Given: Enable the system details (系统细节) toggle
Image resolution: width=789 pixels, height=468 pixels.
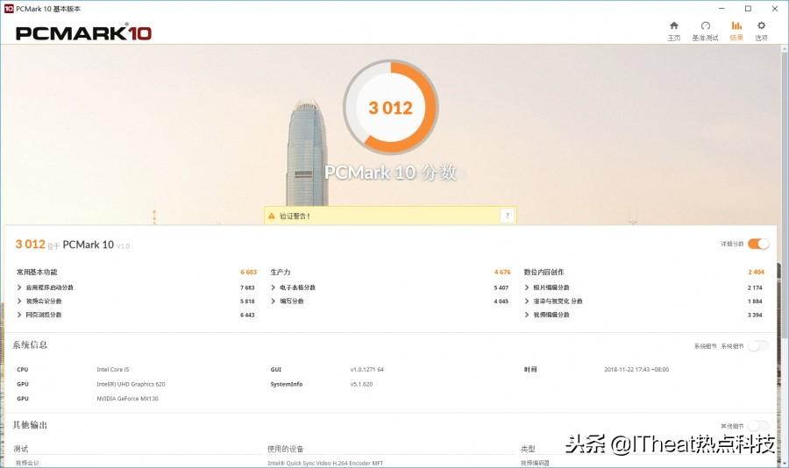Looking at the screenshot, I should tap(758, 345).
